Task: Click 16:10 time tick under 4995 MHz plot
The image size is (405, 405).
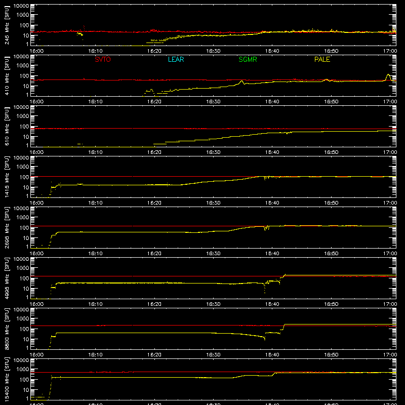Action: [x=95, y=304]
